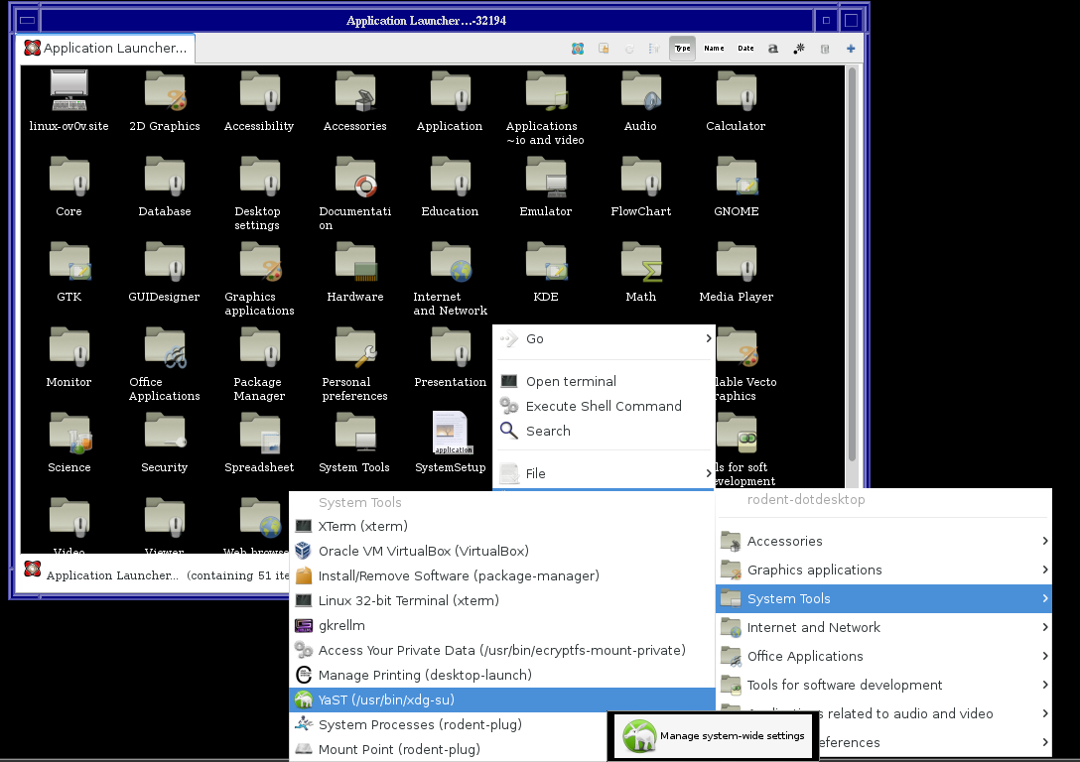The width and height of the screenshot is (1080, 762).
Task: Open the Personal preferences folder icon
Action: pos(355,347)
